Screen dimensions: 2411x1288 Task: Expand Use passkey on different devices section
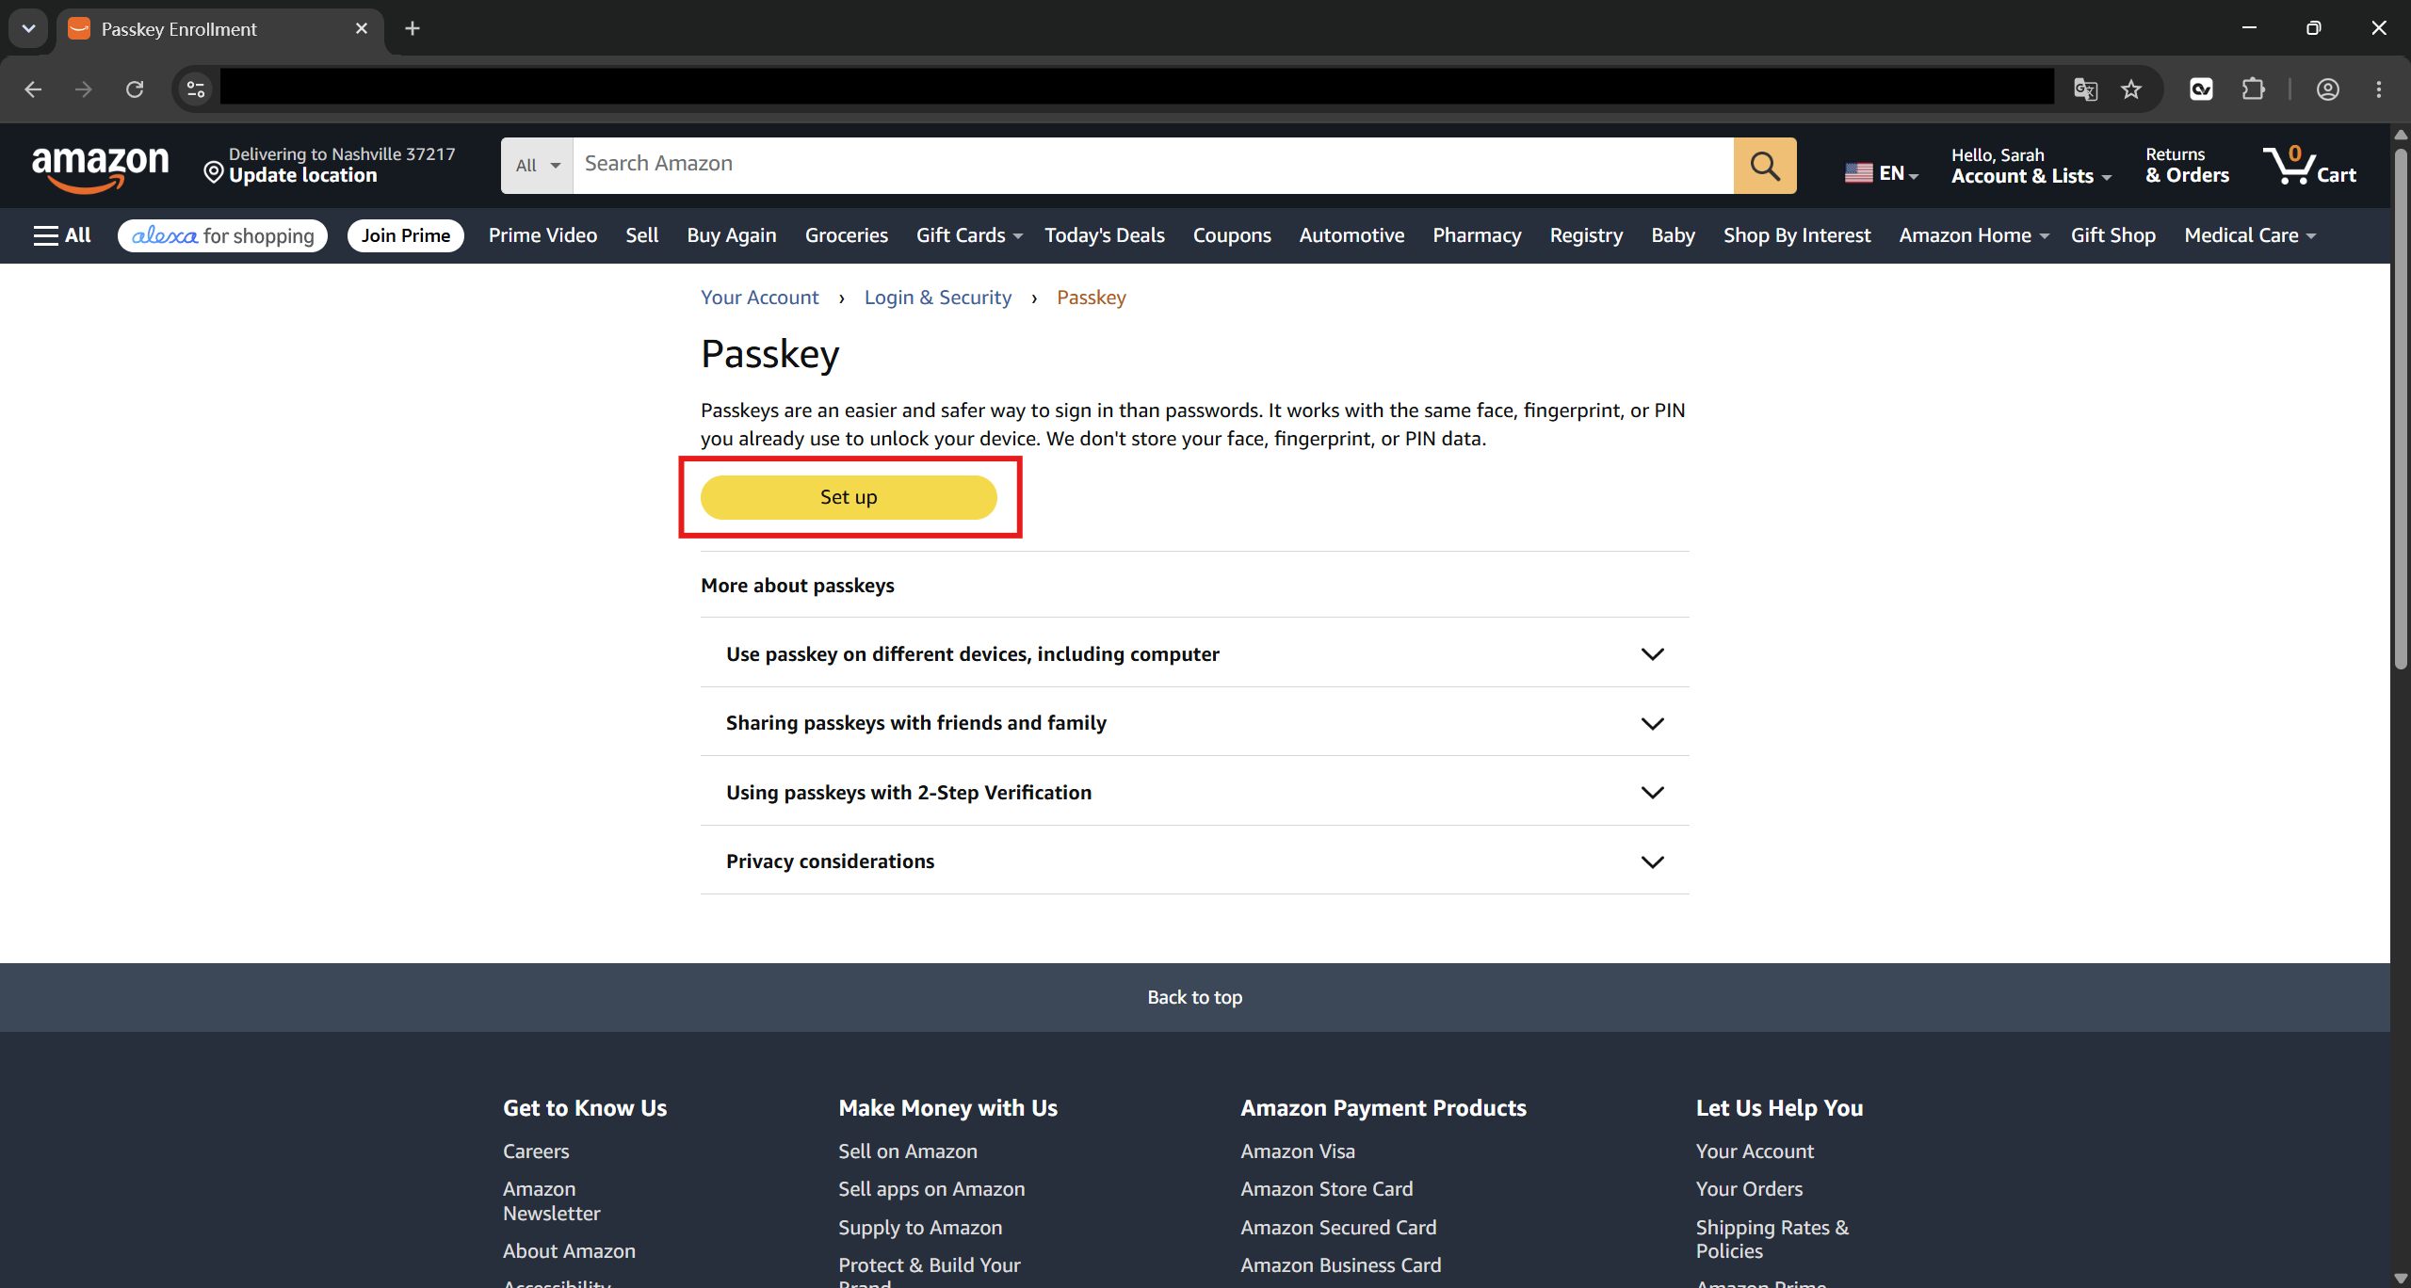point(1194,653)
